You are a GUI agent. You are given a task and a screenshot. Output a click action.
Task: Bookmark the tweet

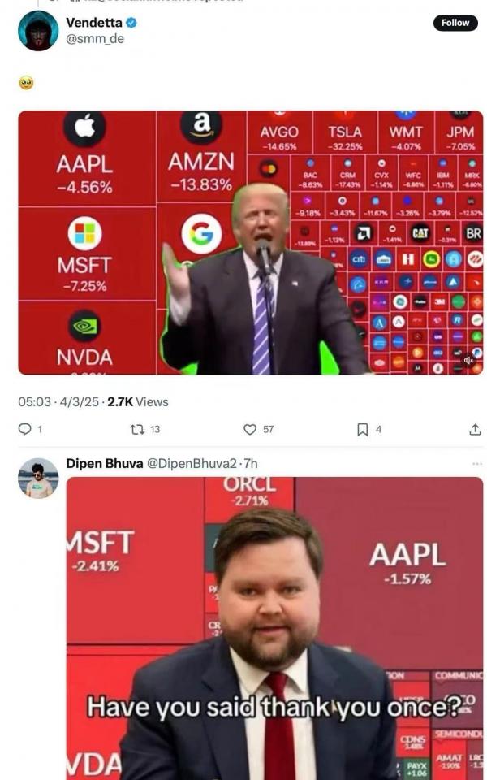pyautogui.click(x=363, y=429)
